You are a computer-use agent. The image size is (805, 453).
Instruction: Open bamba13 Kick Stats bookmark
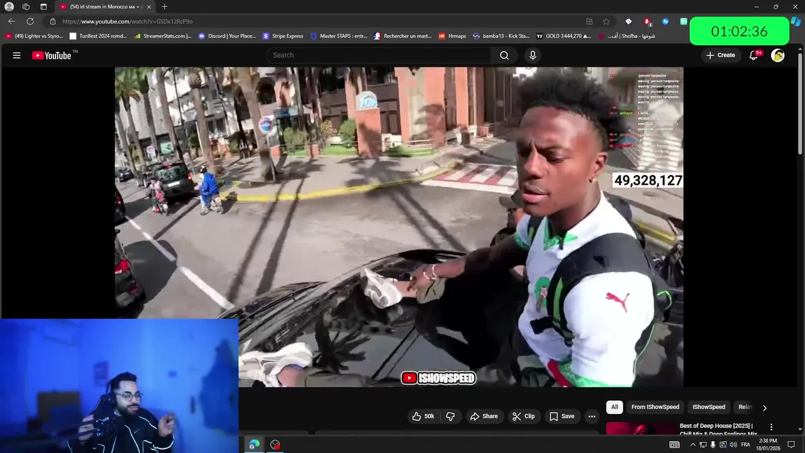click(501, 36)
